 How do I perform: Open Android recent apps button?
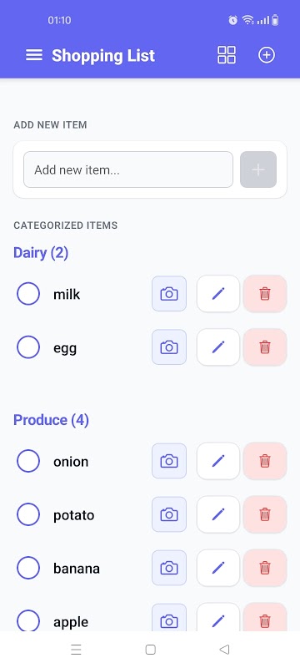tap(76, 650)
